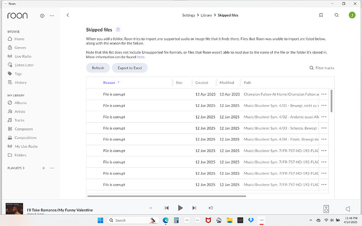Navigate to Library in the breadcrumb
Image resolution: width=362 pixels, height=226 pixels.
[206, 15]
